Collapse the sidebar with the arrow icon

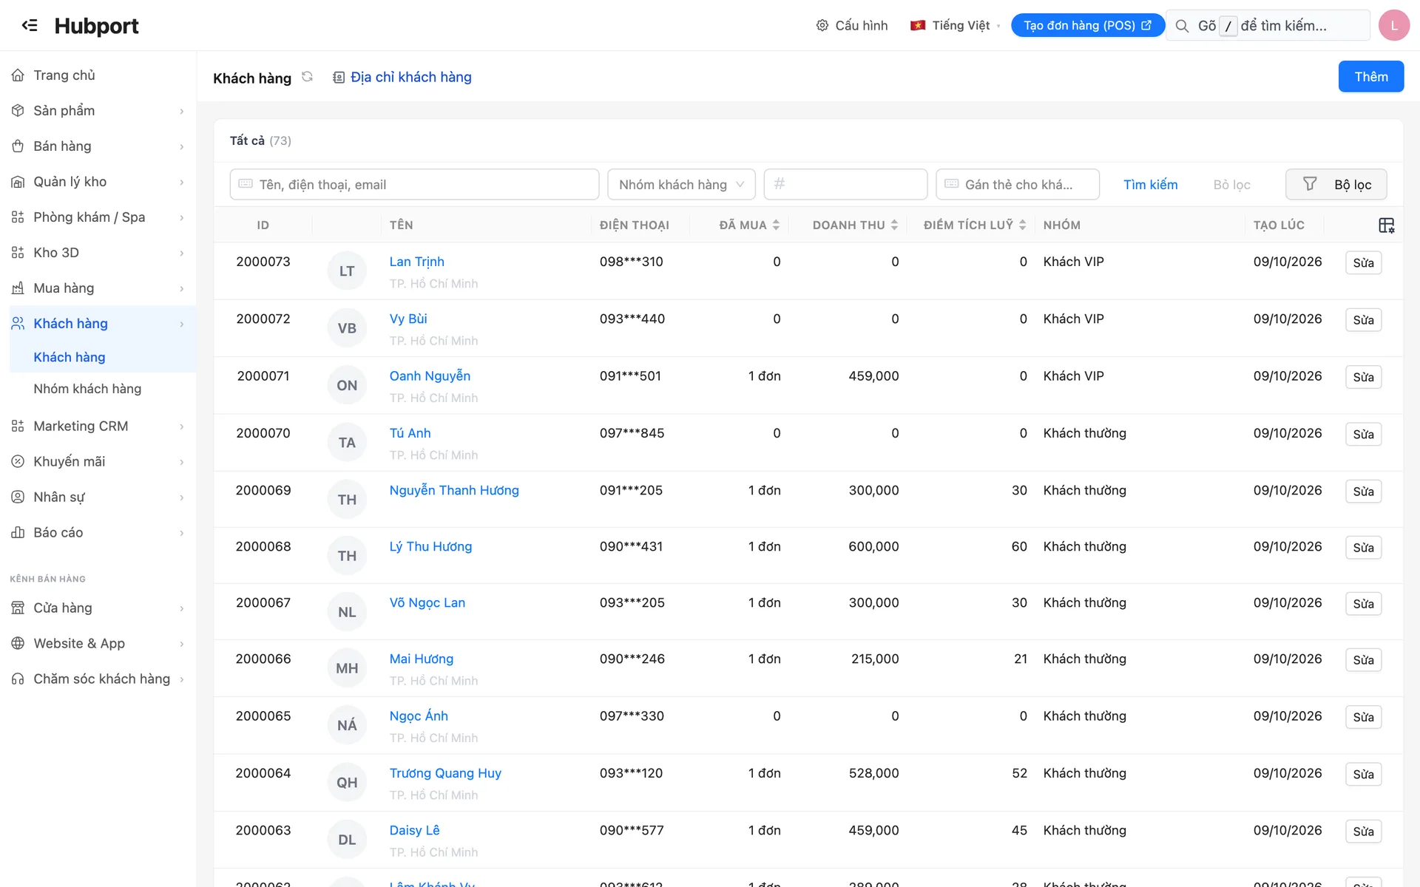click(x=30, y=25)
